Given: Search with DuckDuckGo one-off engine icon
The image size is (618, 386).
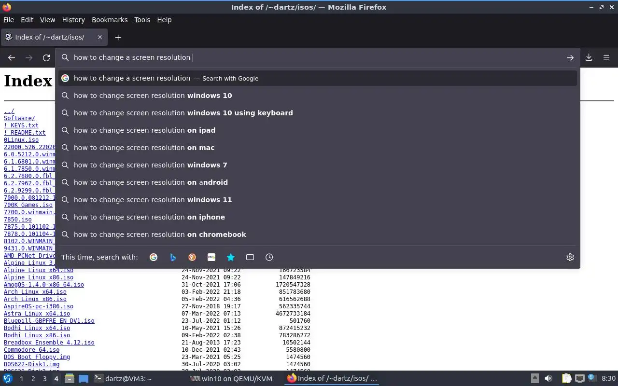Looking at the screenshot, I should [192, 257].
